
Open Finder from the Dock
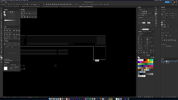50,99
